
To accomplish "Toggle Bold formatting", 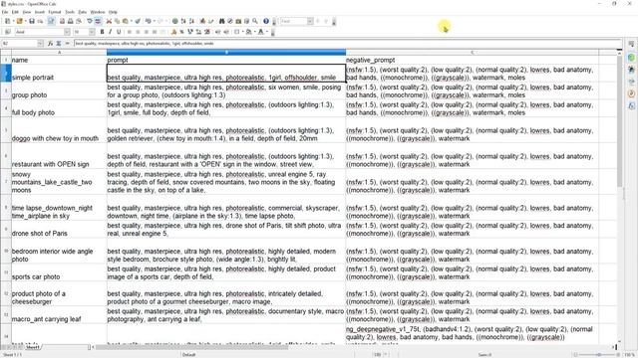I will point(102,32).
